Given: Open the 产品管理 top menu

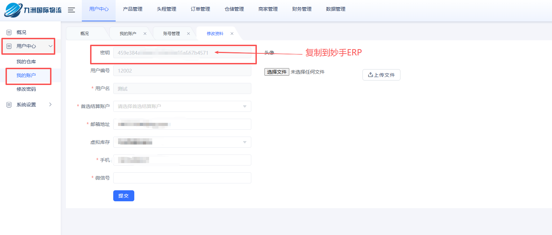Looking at the screenshot, I should (133, 9).
